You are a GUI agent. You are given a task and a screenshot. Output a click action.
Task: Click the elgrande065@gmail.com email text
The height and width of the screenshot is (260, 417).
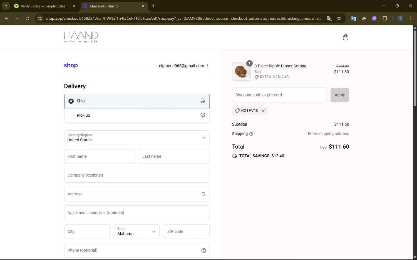pyautogui.click(x=182, y=66)
